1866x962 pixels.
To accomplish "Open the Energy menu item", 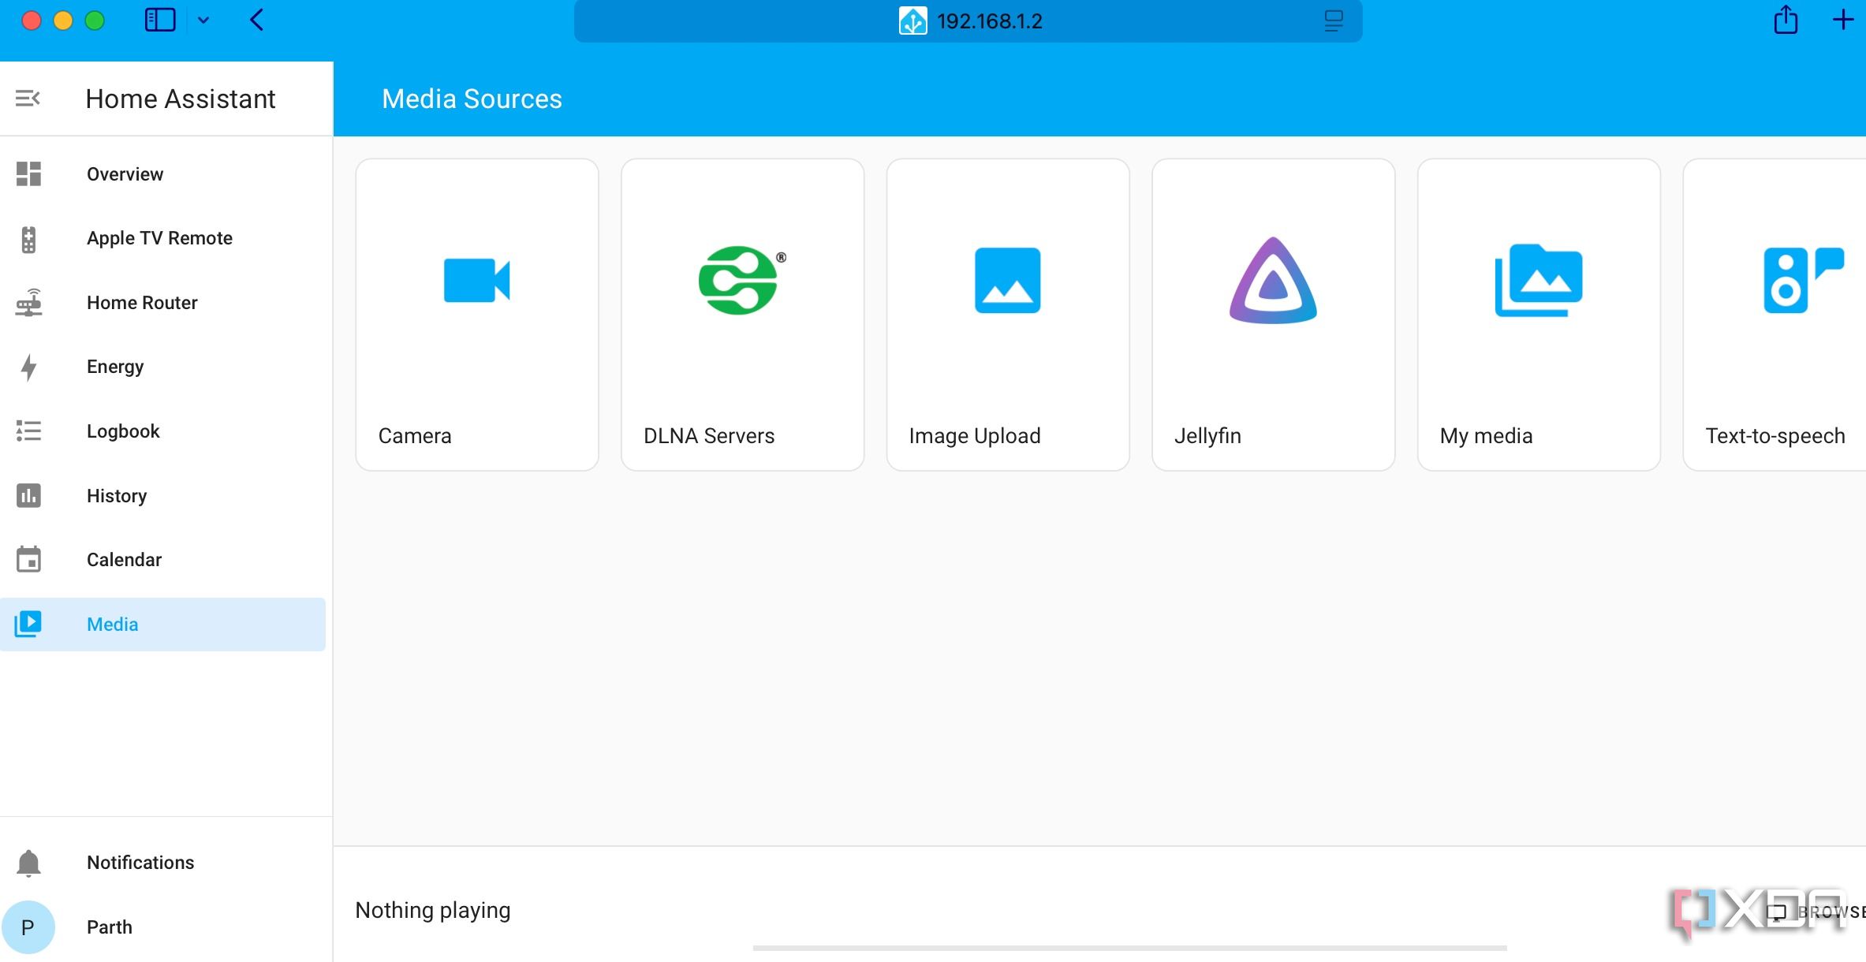I will [x=162, y=367].
